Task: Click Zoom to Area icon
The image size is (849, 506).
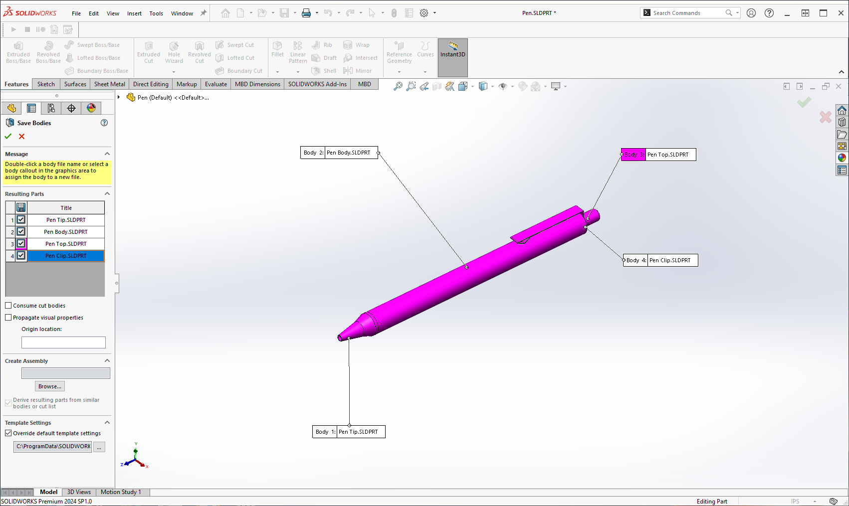Action: click(x=411, y=86)
